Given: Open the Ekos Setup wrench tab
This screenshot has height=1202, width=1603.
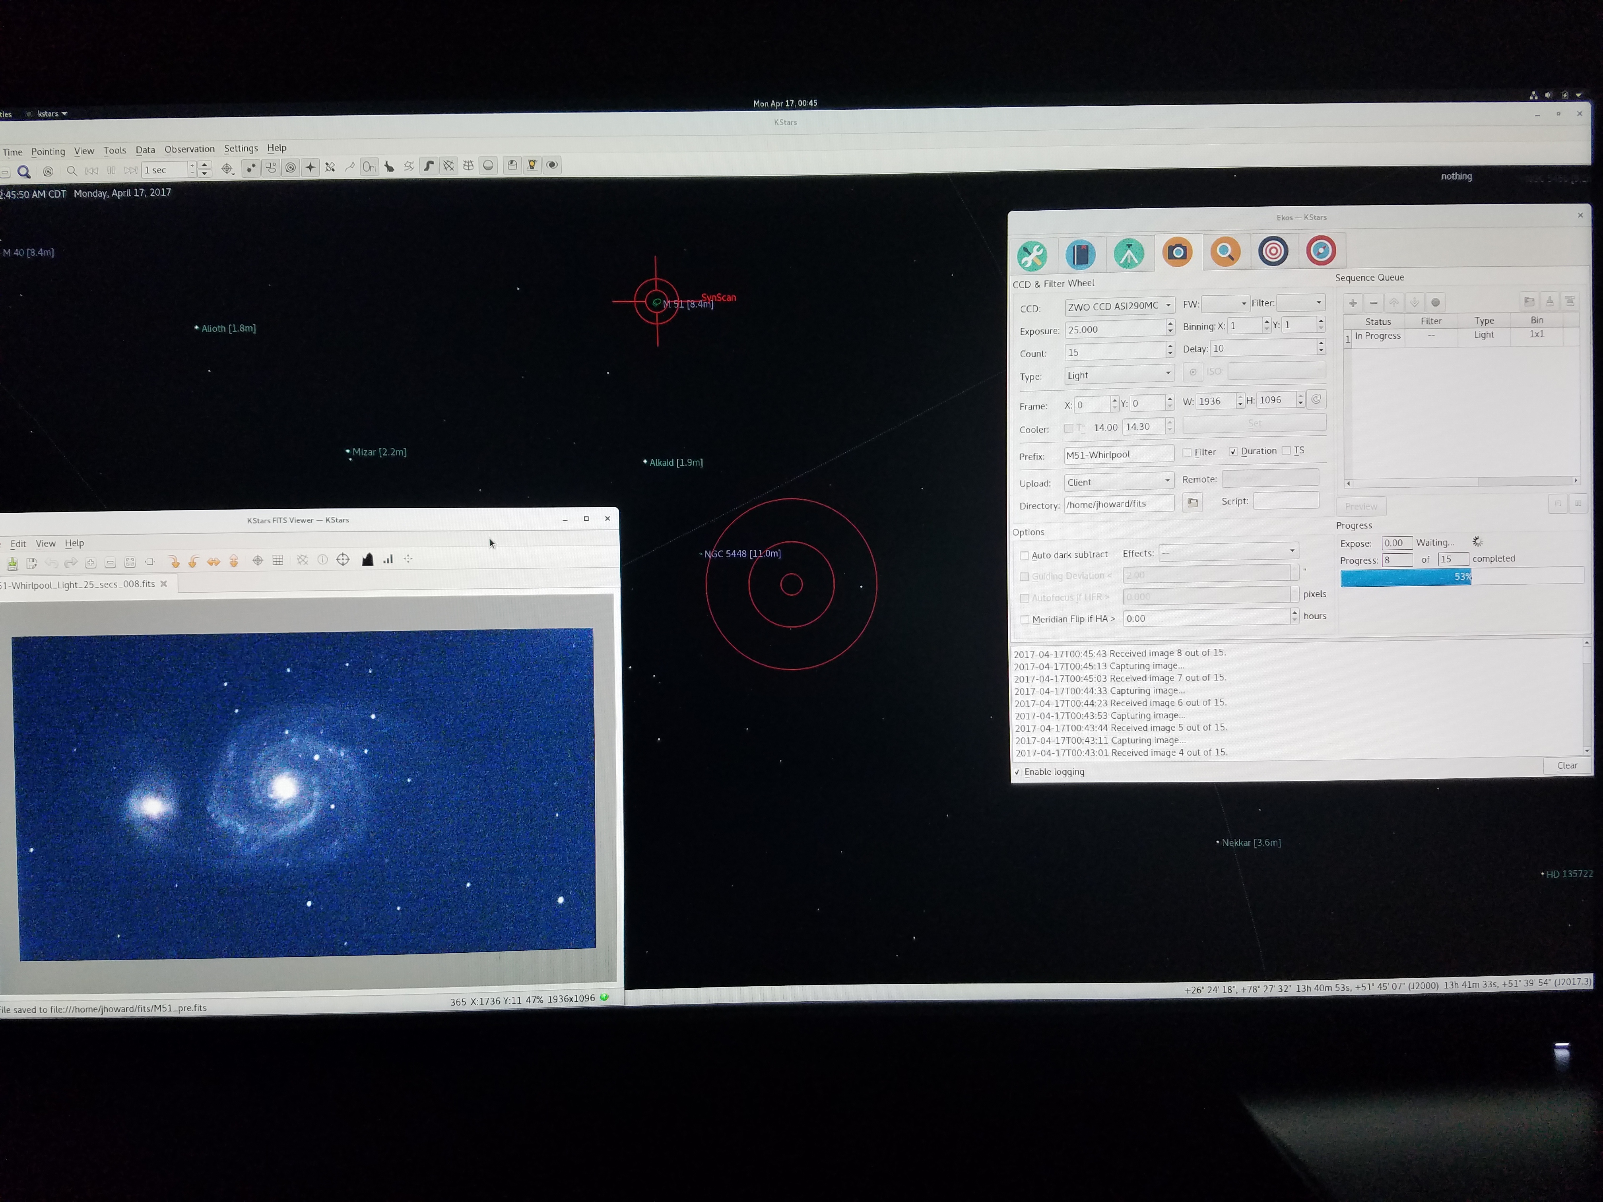Looking at the screenshot, I should [x=1032, y=255].
